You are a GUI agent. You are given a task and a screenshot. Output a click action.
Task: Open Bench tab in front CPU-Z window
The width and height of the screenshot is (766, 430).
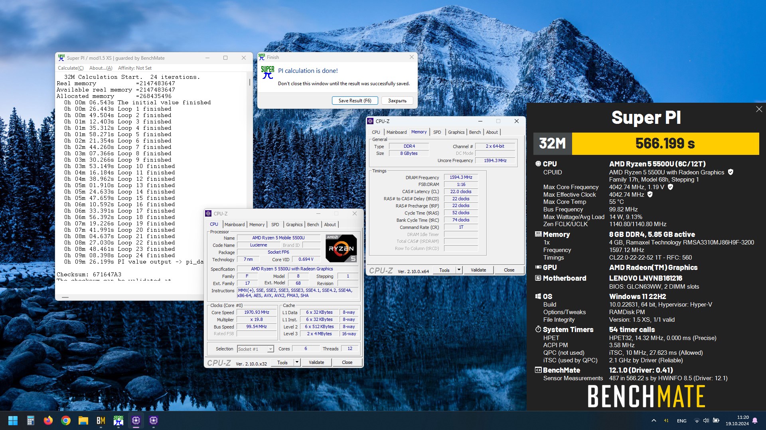point(313,225)
